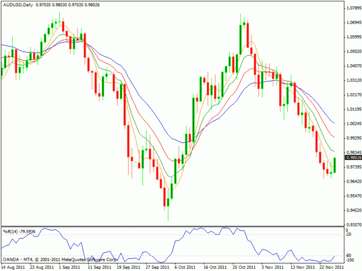This screenshot has height=271, width=362.
Task: Click the 0.95470 price axis label
Action: coord(354,196)
